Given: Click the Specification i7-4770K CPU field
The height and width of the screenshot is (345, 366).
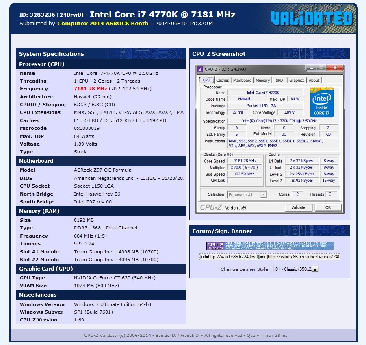Looking at the screenshot, I should (283, 121).
